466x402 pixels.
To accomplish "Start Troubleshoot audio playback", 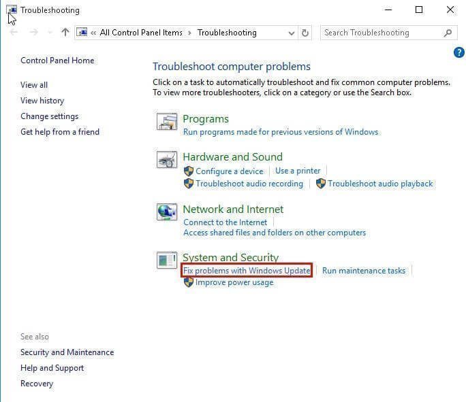I will click(x=380, y=184).
